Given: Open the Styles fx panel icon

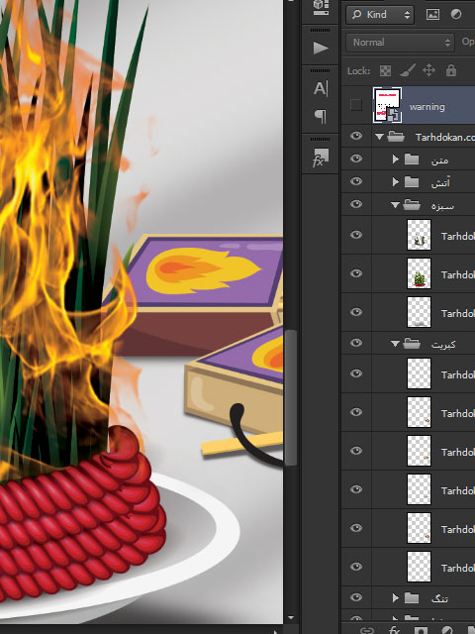Looking at the screenshot, I should pyautogui.click(x=321, y=158).
